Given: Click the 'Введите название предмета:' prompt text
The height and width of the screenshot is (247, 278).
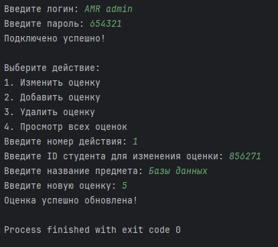Looking at the screenshot, I should pyautogui.click(x=74, y=171).
